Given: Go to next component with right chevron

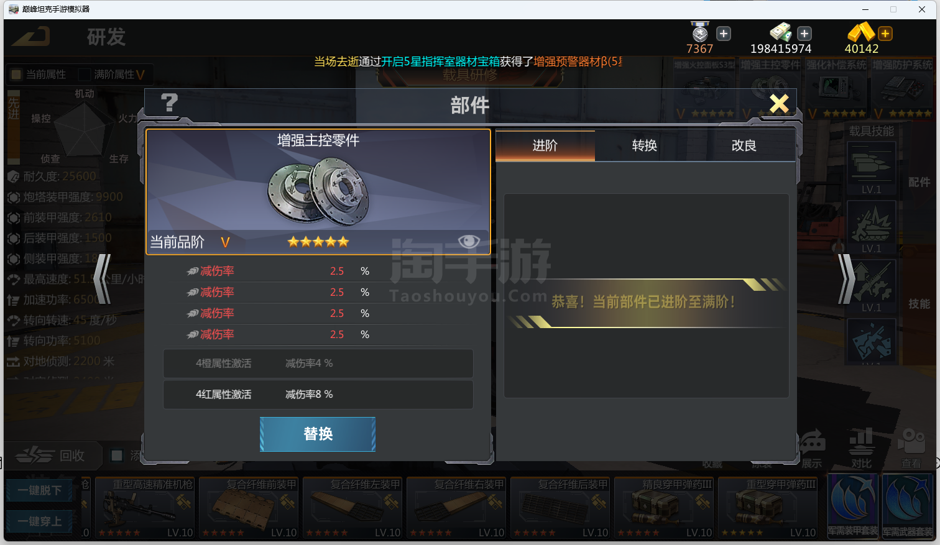Looking at the screenshot, I should pyautogui.click(x=846, y=280).
